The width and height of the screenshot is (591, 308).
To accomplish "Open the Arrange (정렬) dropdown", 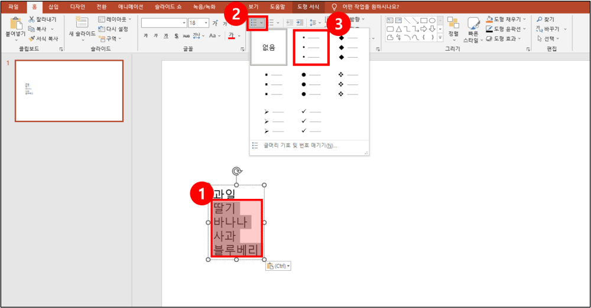I will click(x=453, y=28).
